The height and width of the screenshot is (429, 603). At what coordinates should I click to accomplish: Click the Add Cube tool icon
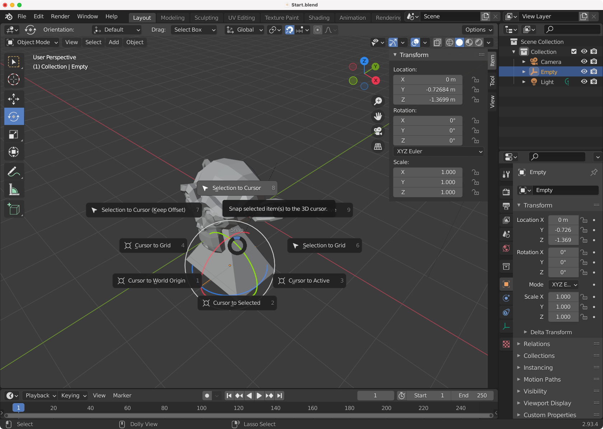(14, 209)
